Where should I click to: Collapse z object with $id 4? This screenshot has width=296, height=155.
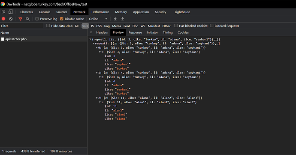click(100, 77)
